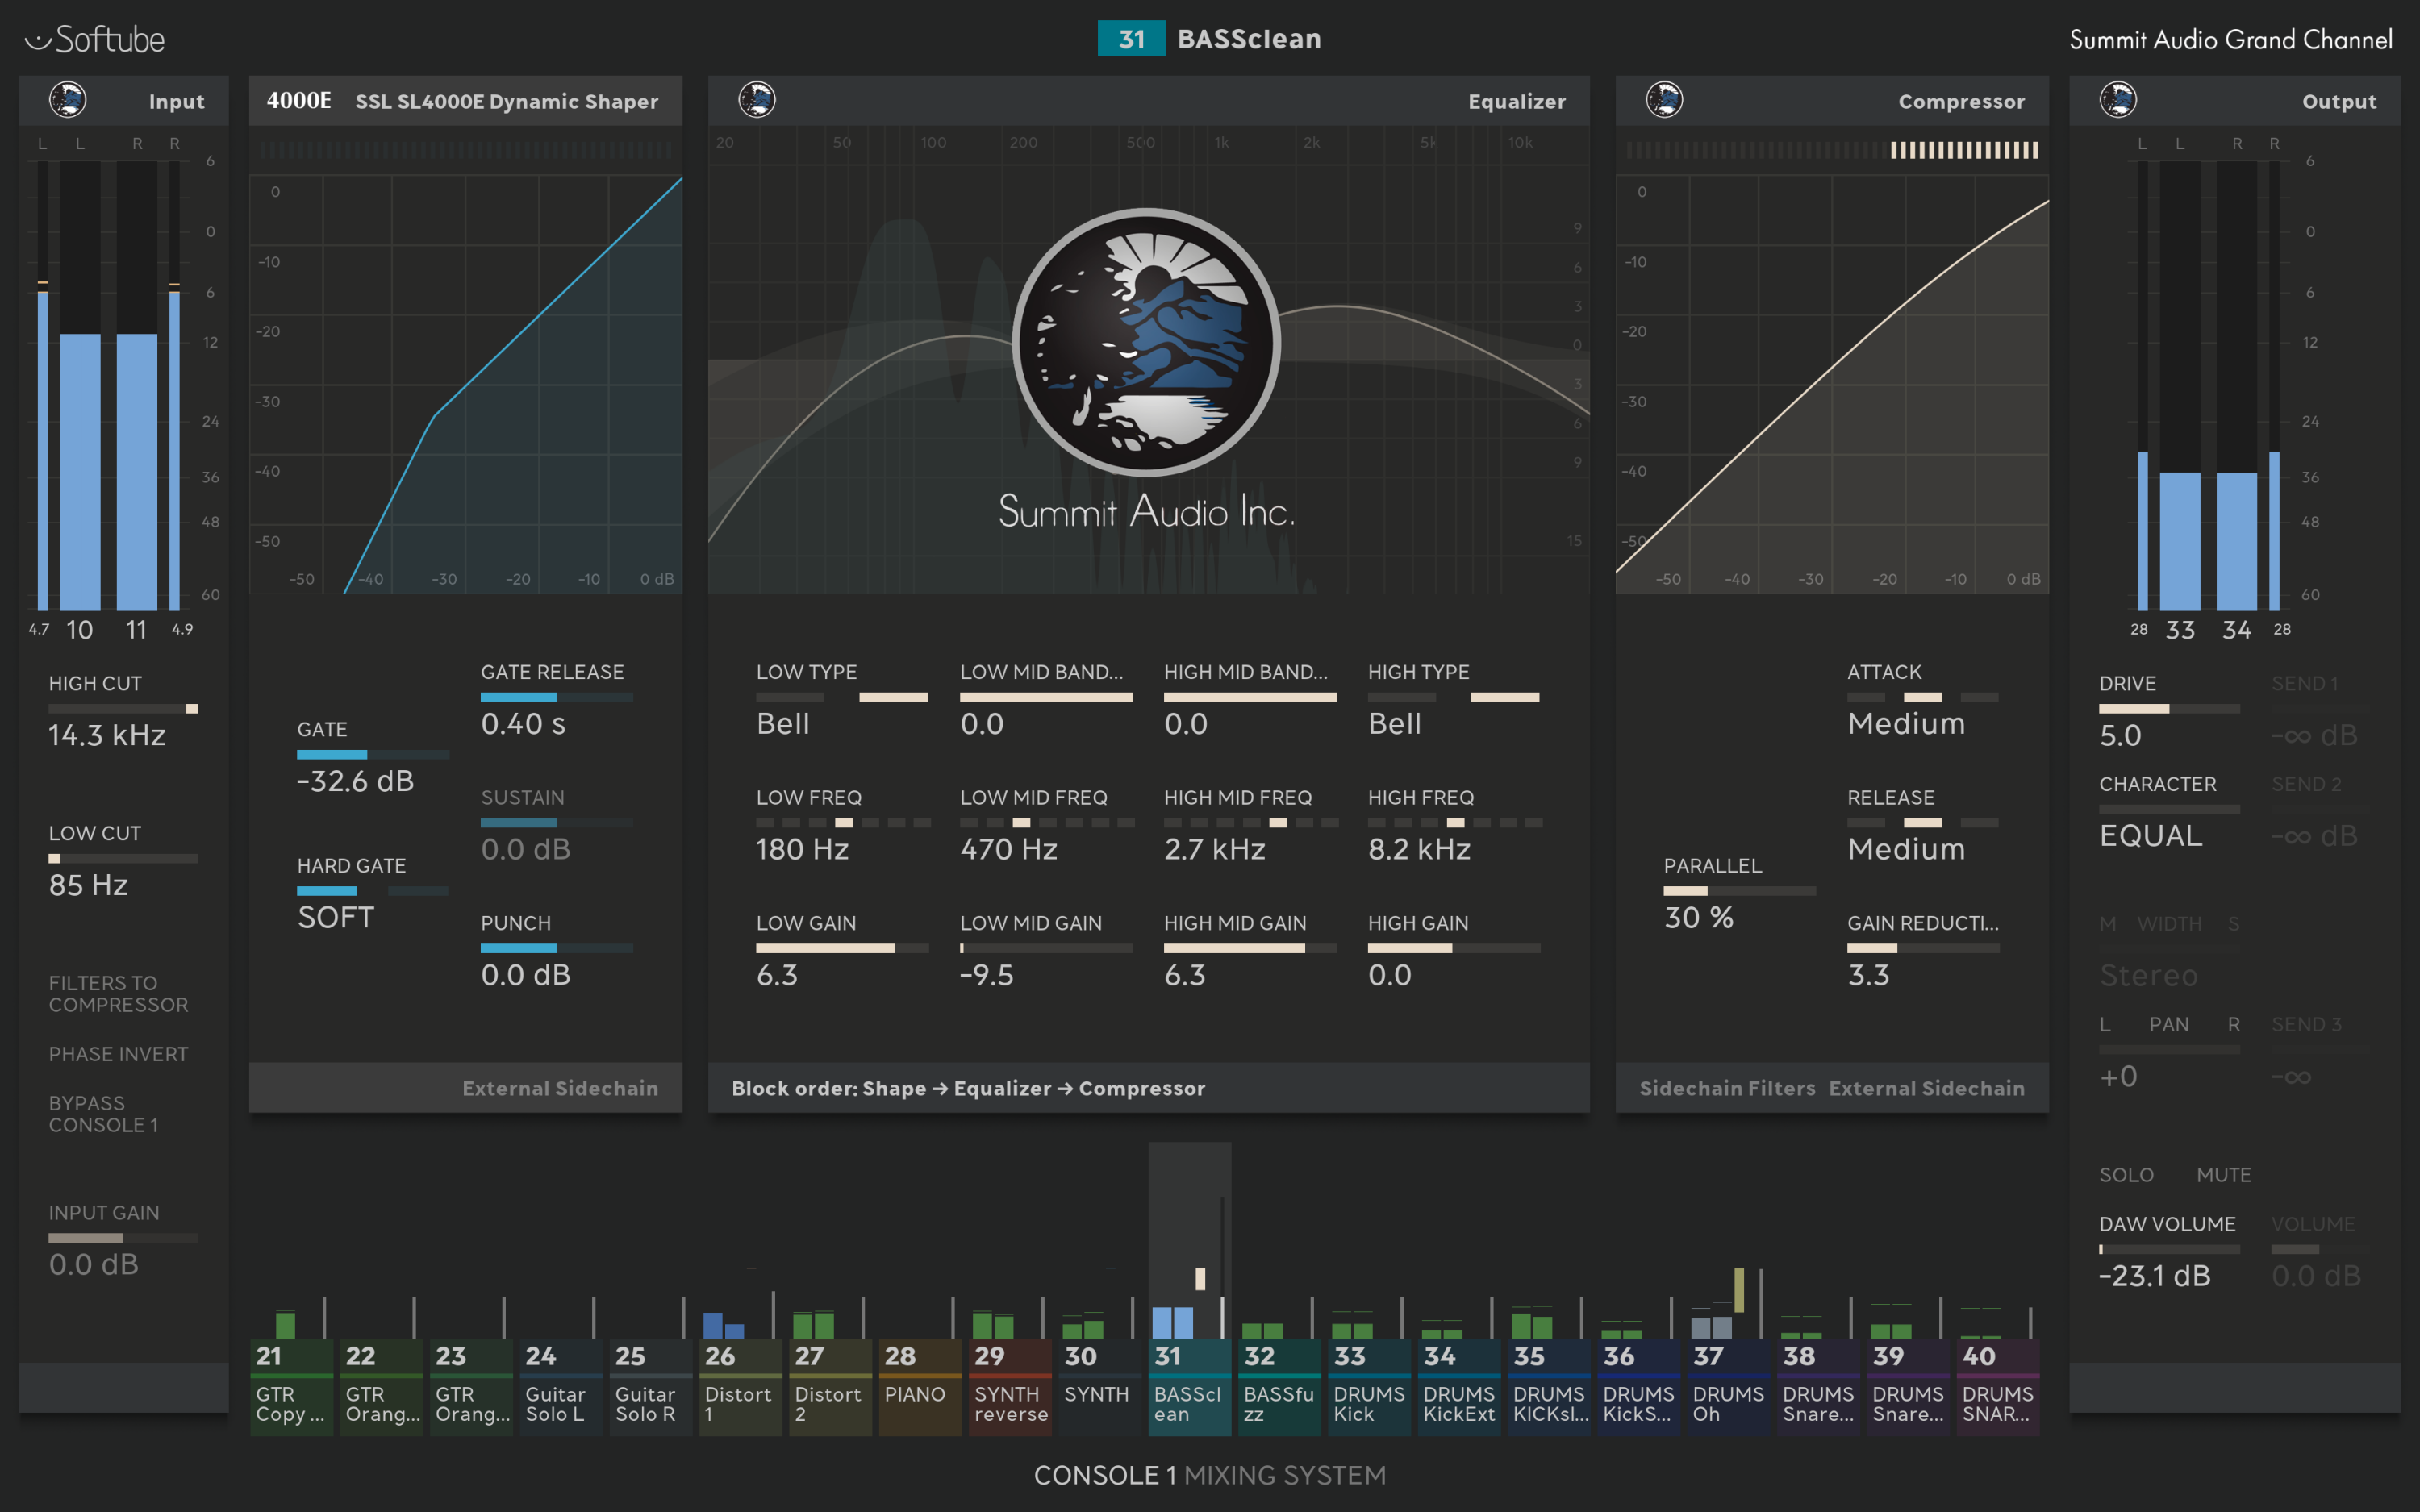
Task: Open Summit Audio Grand Channel strip selector
Action: coord(2231,40)
